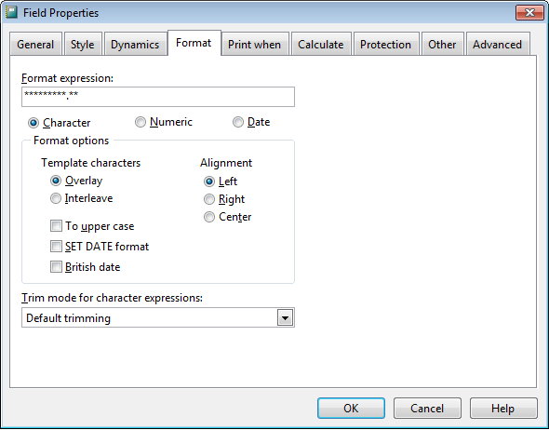Close the Field Properties dialog
The height and width of the screenshot is (430, 549).
(x=529, y=13)
